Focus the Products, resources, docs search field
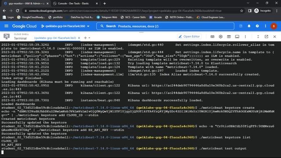This screenshot has height=158, width=281. [165, 26]
